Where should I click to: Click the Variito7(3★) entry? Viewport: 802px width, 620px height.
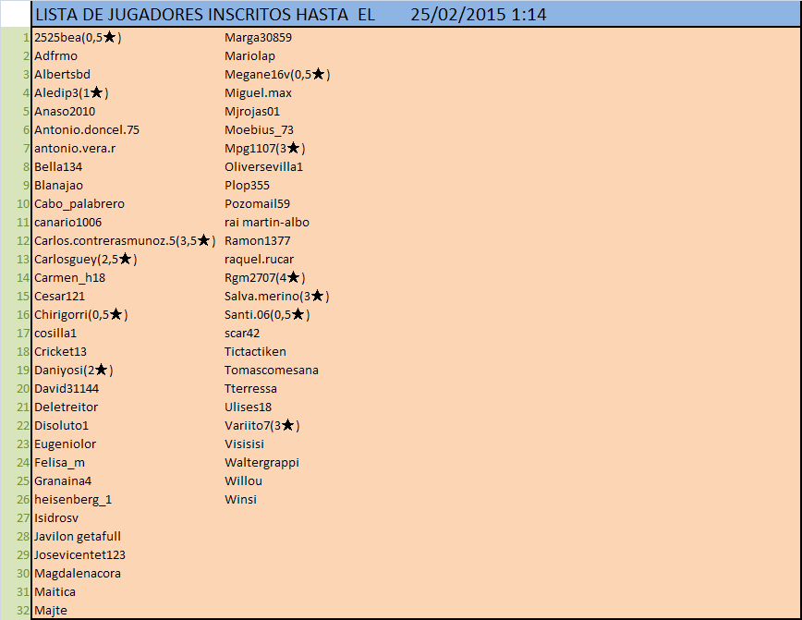pos(262,426)
